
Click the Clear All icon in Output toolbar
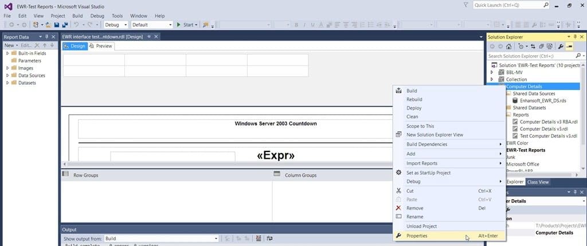(x=259, y=239)
